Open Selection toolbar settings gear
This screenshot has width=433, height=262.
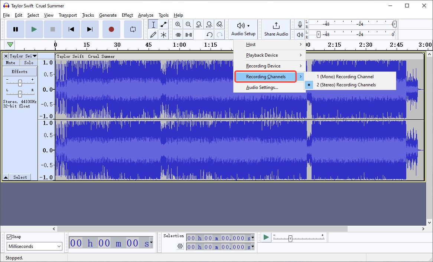[180, 246]
